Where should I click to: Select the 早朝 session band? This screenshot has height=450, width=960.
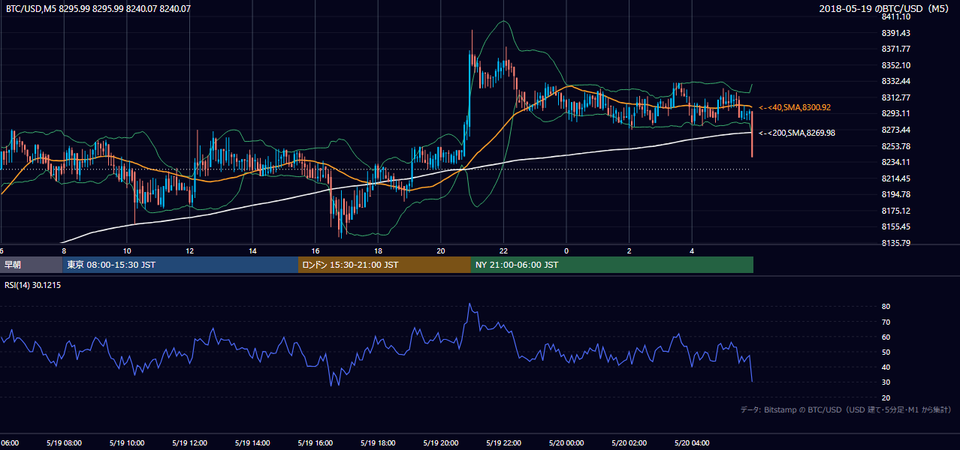31,265
